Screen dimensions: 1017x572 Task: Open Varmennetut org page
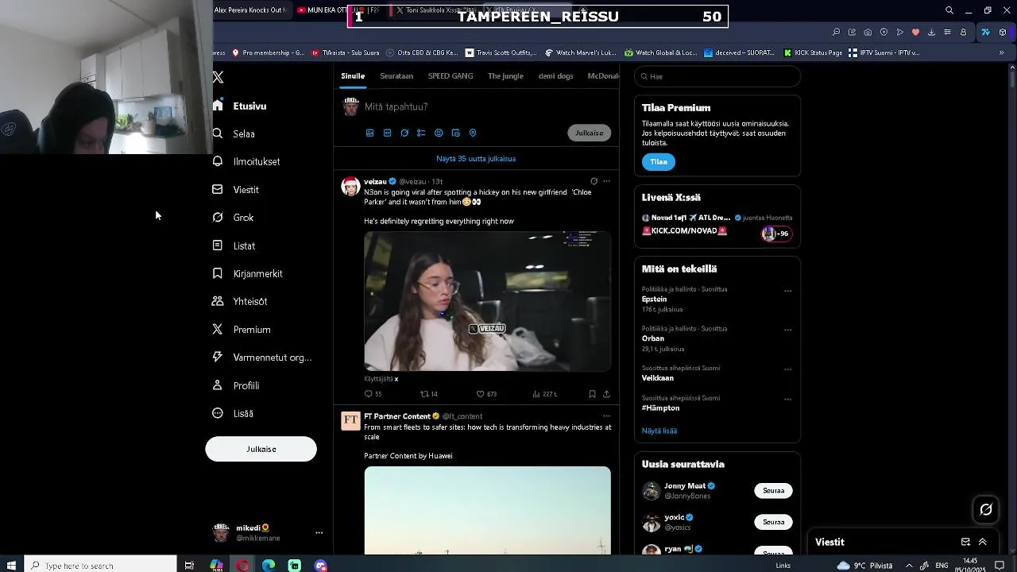pyautogui.click(x=262, y=357)
